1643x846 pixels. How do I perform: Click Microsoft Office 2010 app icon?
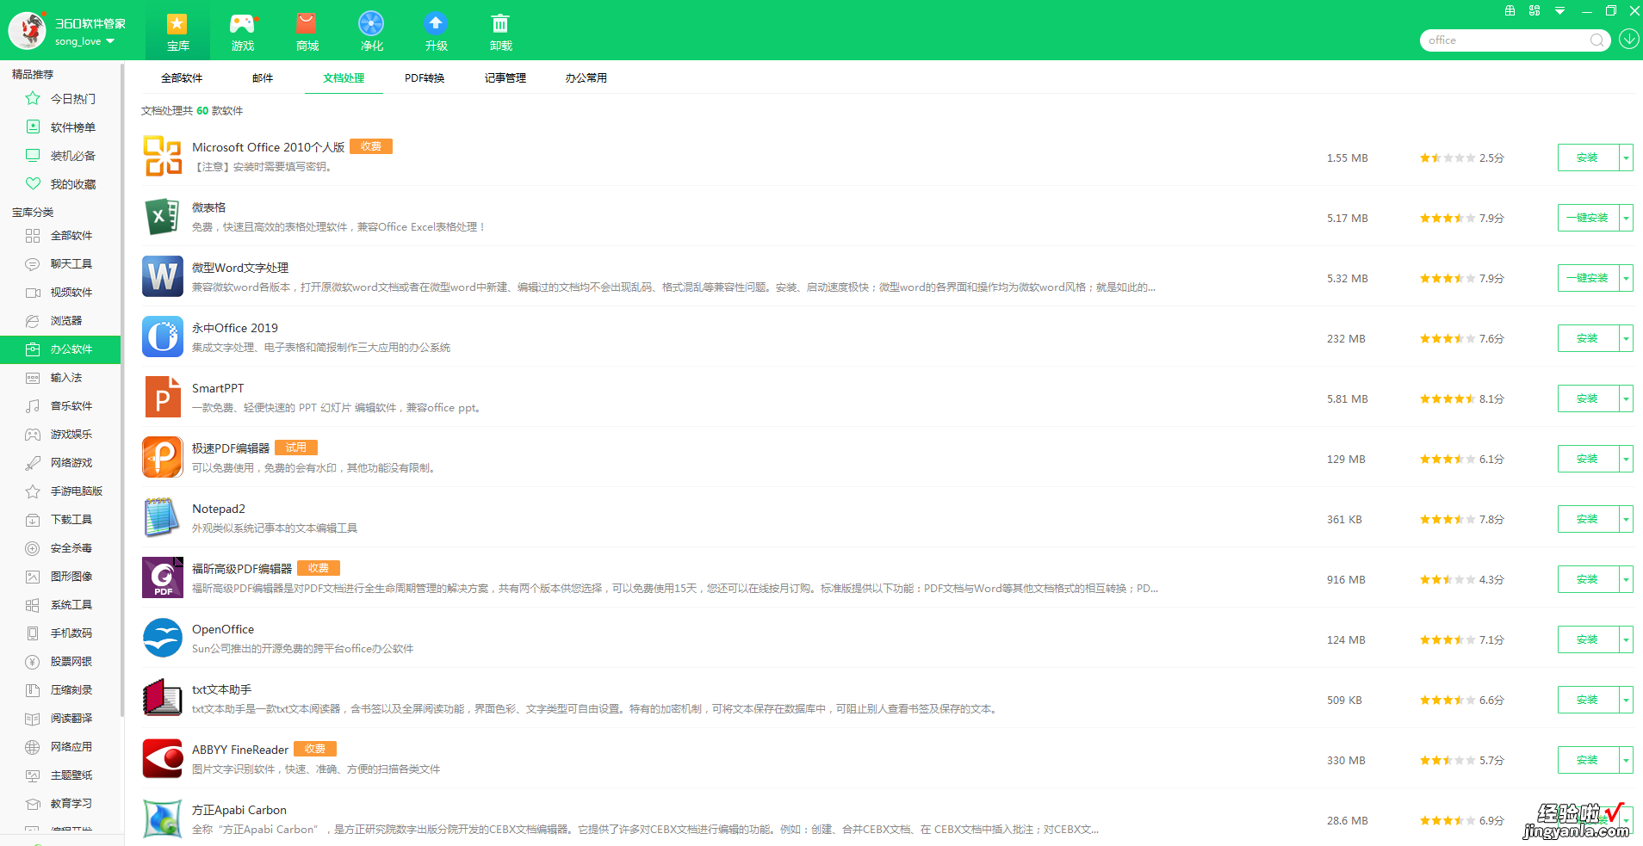[x=163, y=156]
